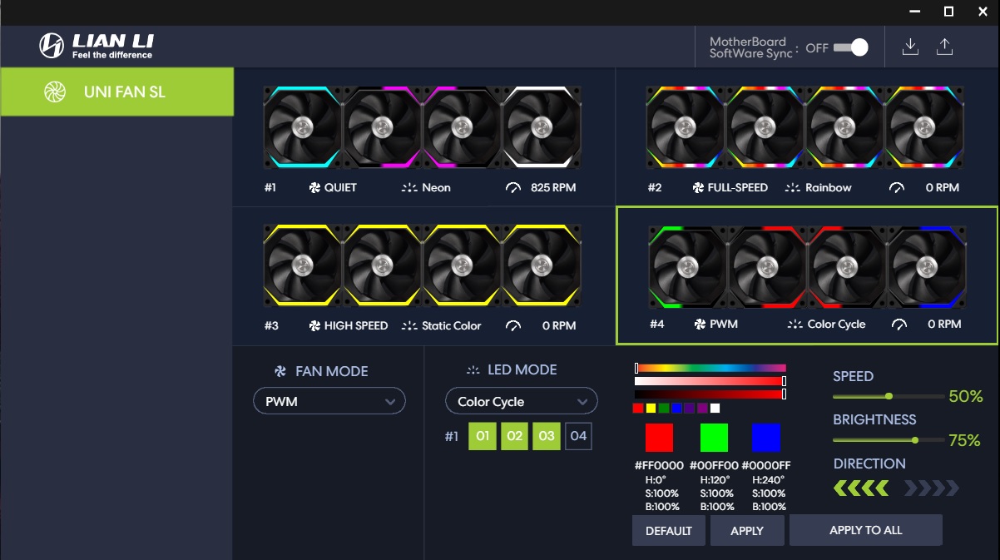
Task: Pick the small indigo preset swatch
Action: (x=689, y=408)
